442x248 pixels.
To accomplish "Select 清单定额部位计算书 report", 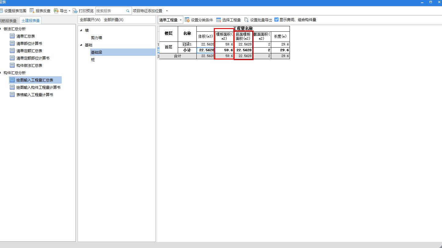I will click(x=33, y=58).
